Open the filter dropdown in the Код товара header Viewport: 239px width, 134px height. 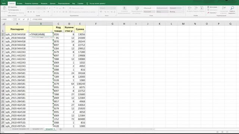(x=63, y=31)
